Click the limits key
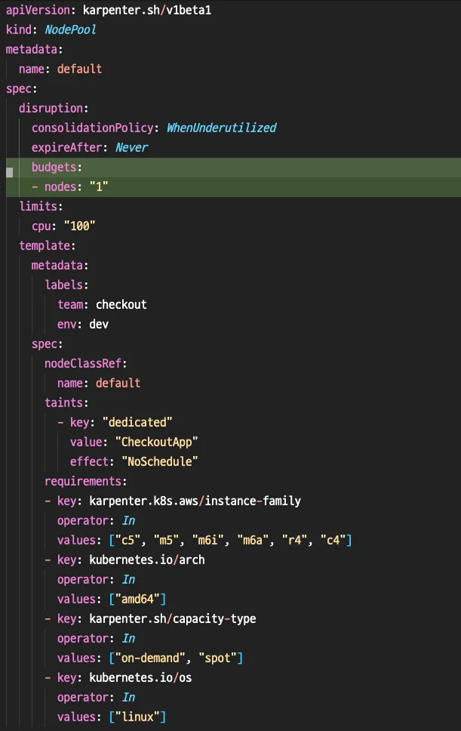Viewport: 461px width, 731px height. click(x=38, y=206)
